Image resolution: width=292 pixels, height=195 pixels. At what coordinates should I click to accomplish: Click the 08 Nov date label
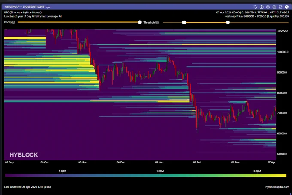(82, 162)
